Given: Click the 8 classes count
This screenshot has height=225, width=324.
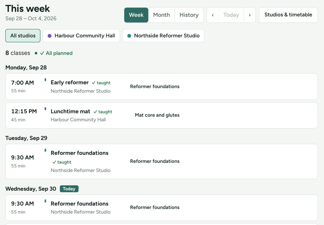Looking at the screenshot, I should 18,53.
